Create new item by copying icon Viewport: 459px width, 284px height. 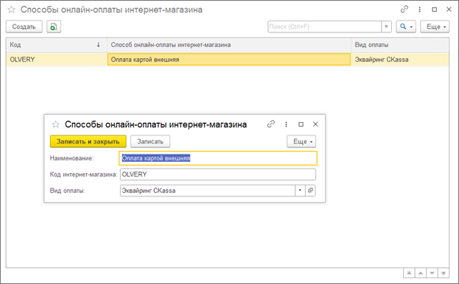[54, 26]
